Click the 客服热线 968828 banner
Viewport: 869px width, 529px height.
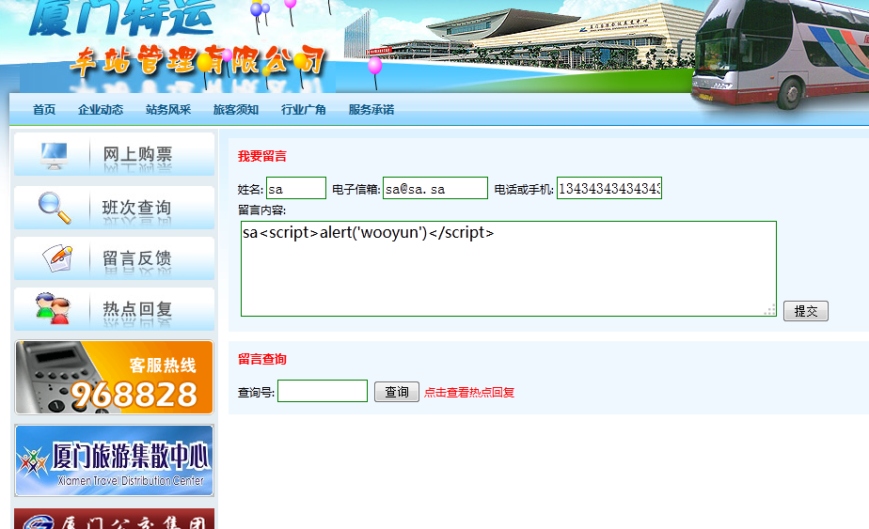pos(114,377)
